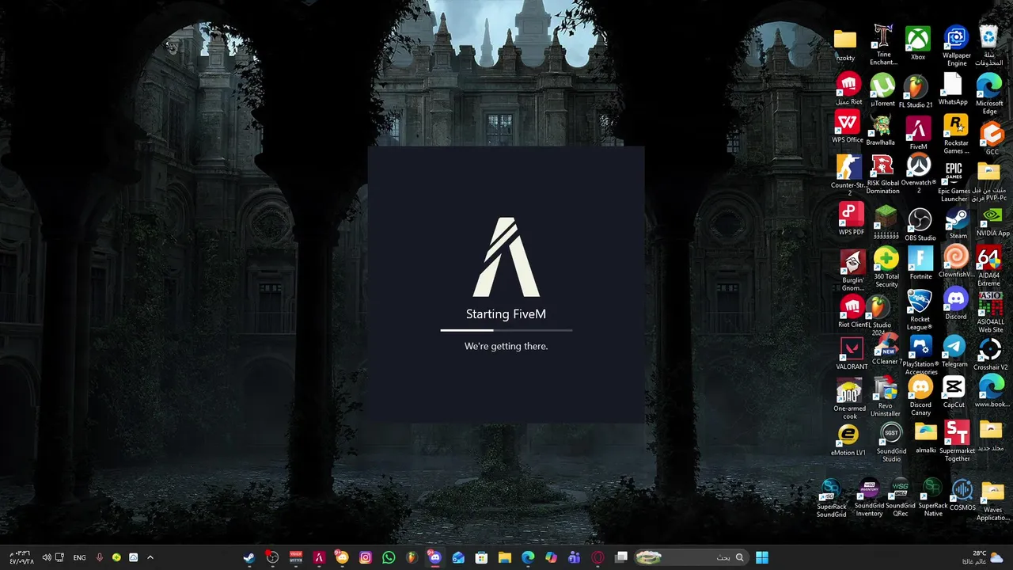Image resolution: width=1013 pixels, height=570 pixels.
Task: Open the nzokty folder
Action: click(x=845, y=46)
